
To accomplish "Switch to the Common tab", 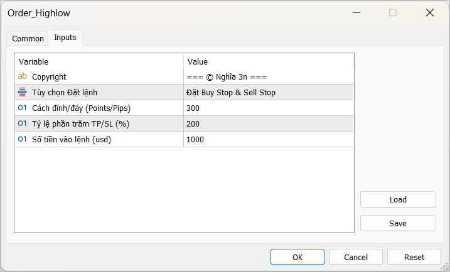I will pos(28,38).
